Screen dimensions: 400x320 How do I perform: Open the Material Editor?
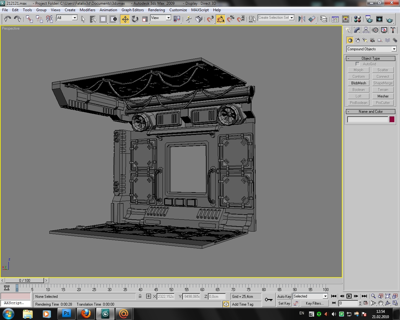[x=357, y=19]
